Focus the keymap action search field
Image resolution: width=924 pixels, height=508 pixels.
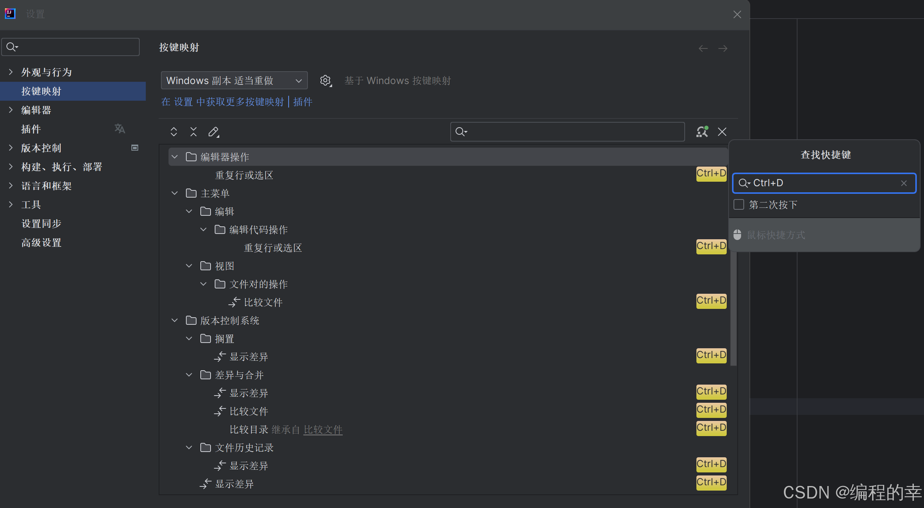567,132
